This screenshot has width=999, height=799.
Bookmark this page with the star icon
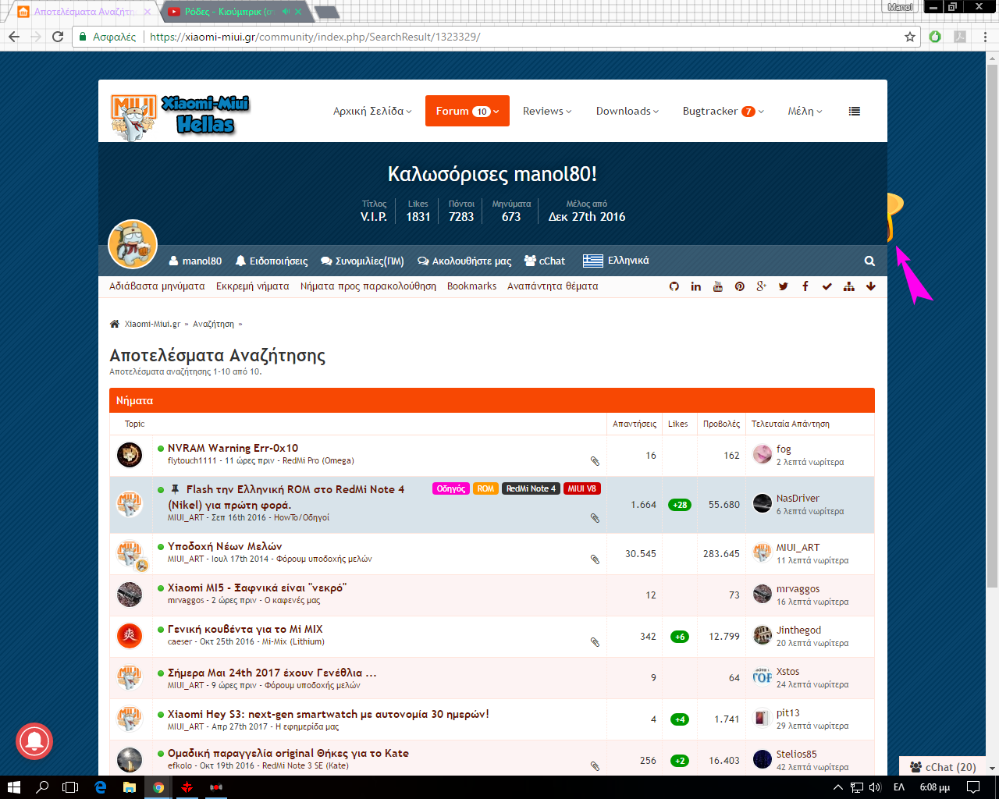(910, 37)
